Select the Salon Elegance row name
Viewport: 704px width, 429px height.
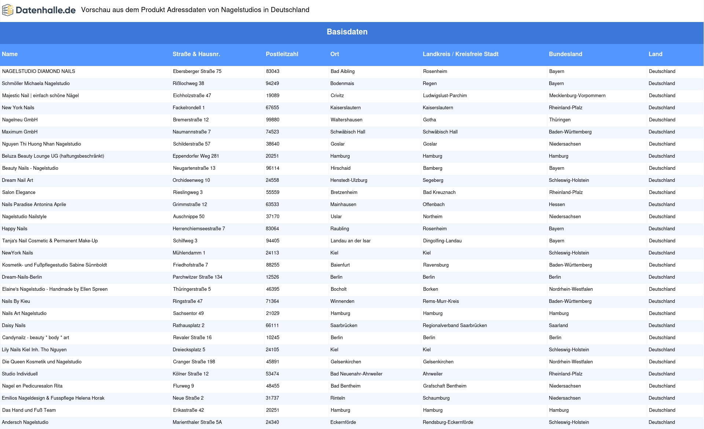coord(19,192)
